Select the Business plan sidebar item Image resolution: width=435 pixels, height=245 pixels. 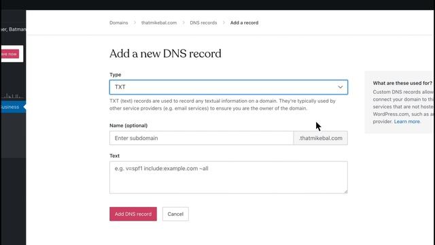click(x=13, y=107)
